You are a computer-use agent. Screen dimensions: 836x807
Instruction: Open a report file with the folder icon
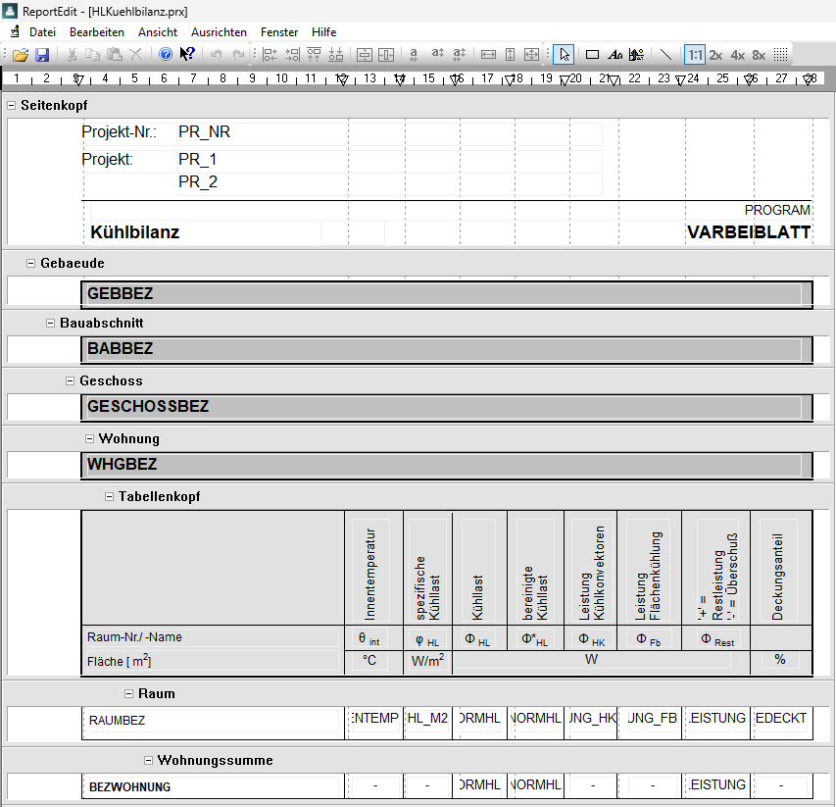coord(20,54)
